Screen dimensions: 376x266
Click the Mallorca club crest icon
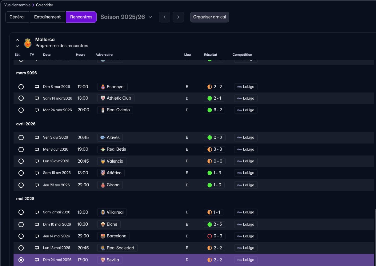[28, 43]
